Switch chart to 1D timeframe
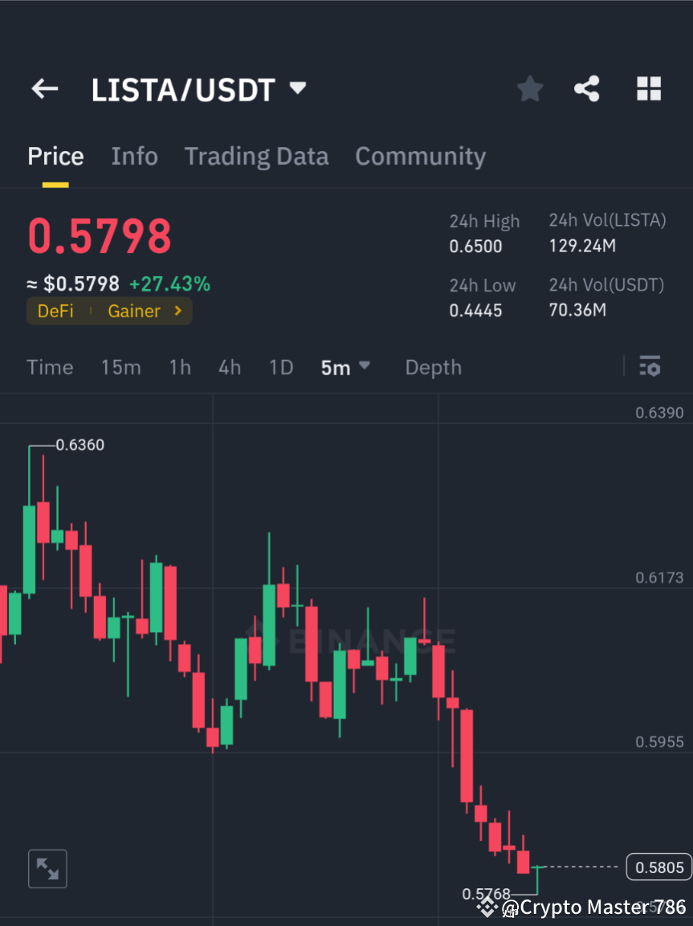This screenshot has height=926, width=693. pyautogui.click(x=281, y=367)
